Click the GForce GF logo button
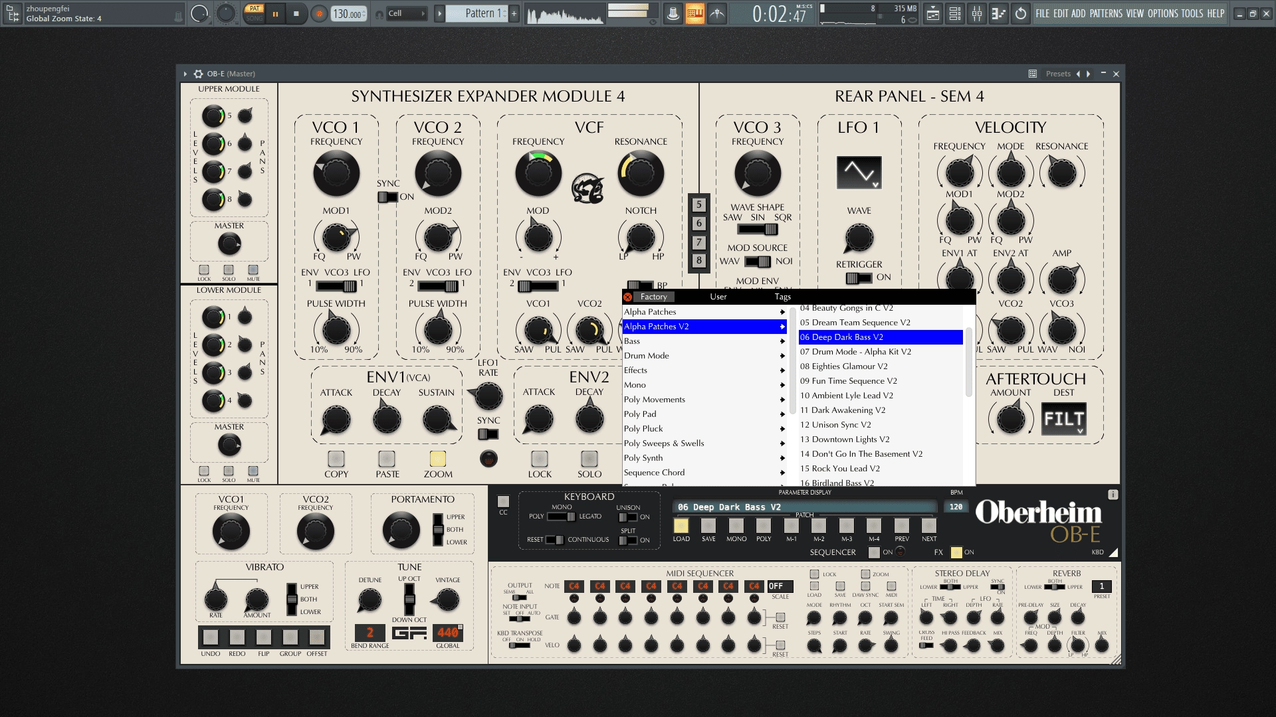Image resolution: width=1276 pixels, height=717 pixels. click(409, 633)
